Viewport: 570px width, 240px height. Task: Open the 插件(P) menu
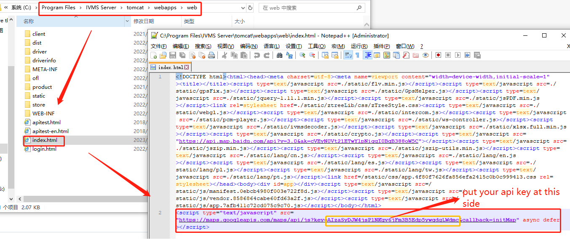(x=382, y=46)
